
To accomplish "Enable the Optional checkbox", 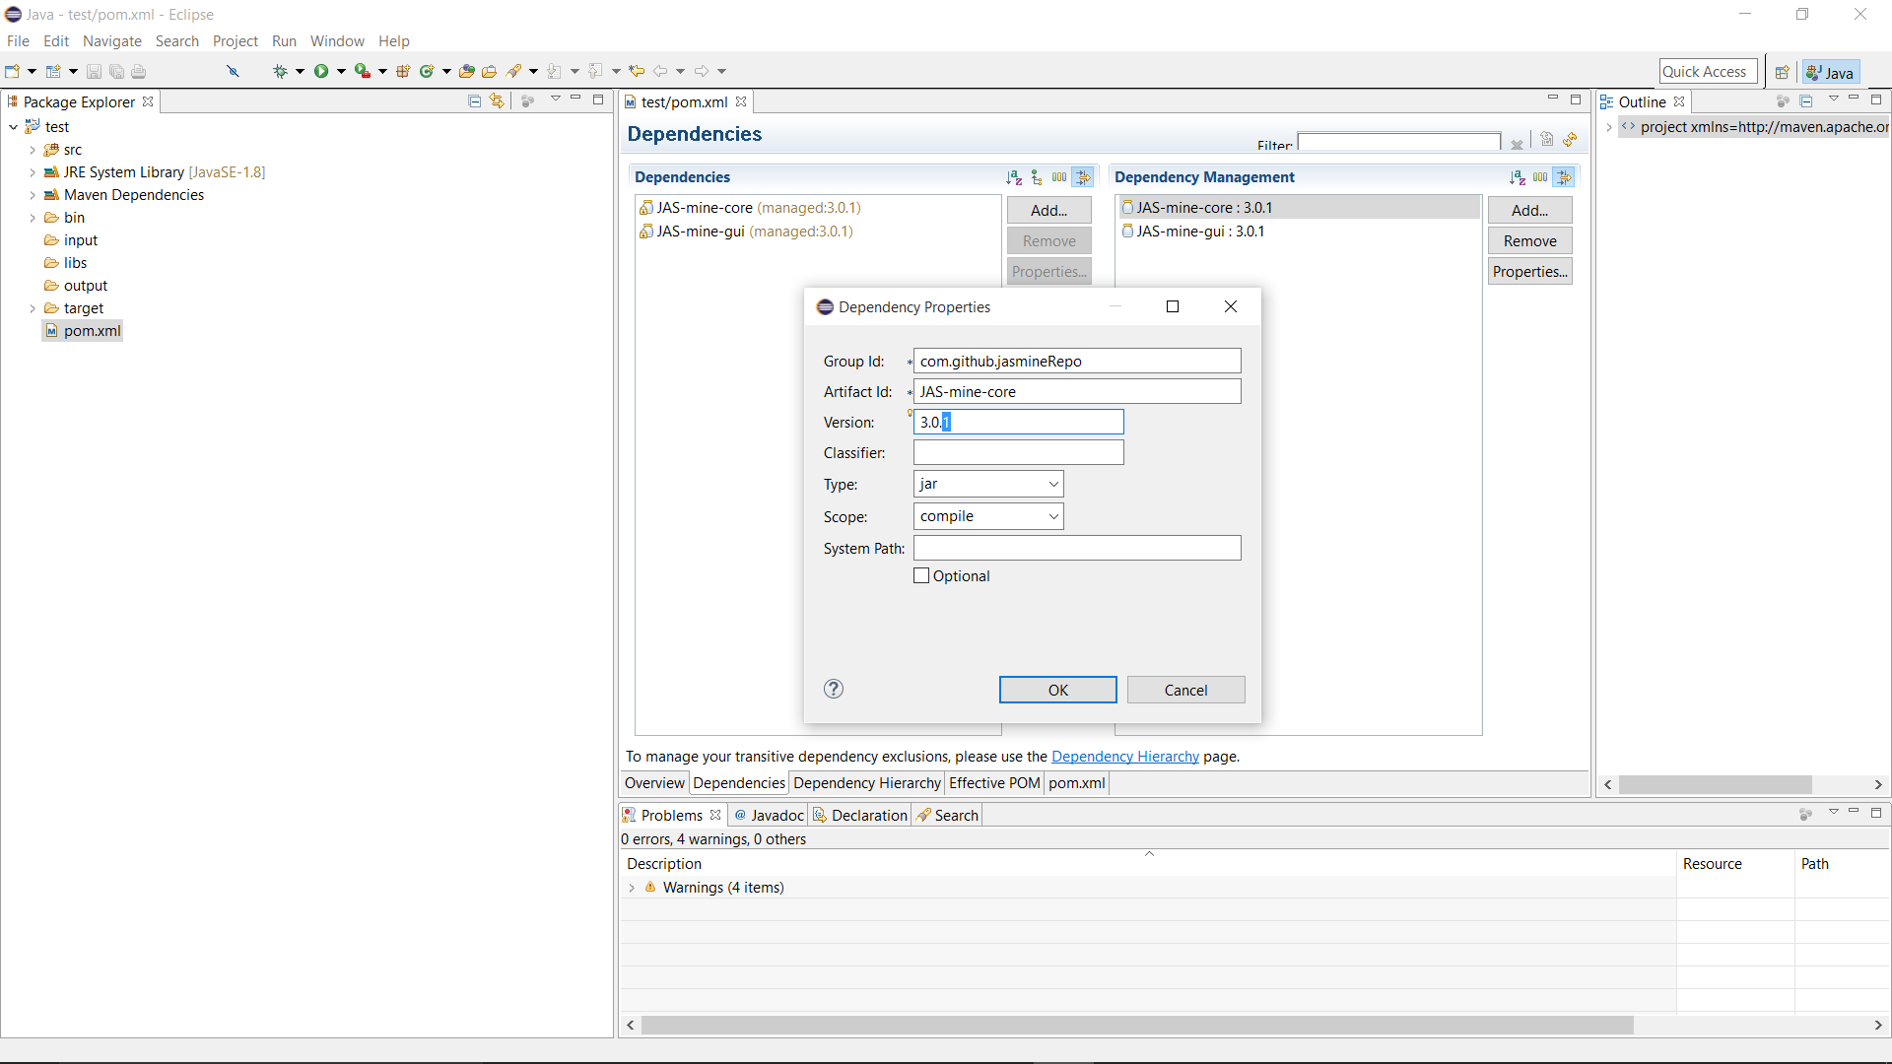I will click(921, 576).
